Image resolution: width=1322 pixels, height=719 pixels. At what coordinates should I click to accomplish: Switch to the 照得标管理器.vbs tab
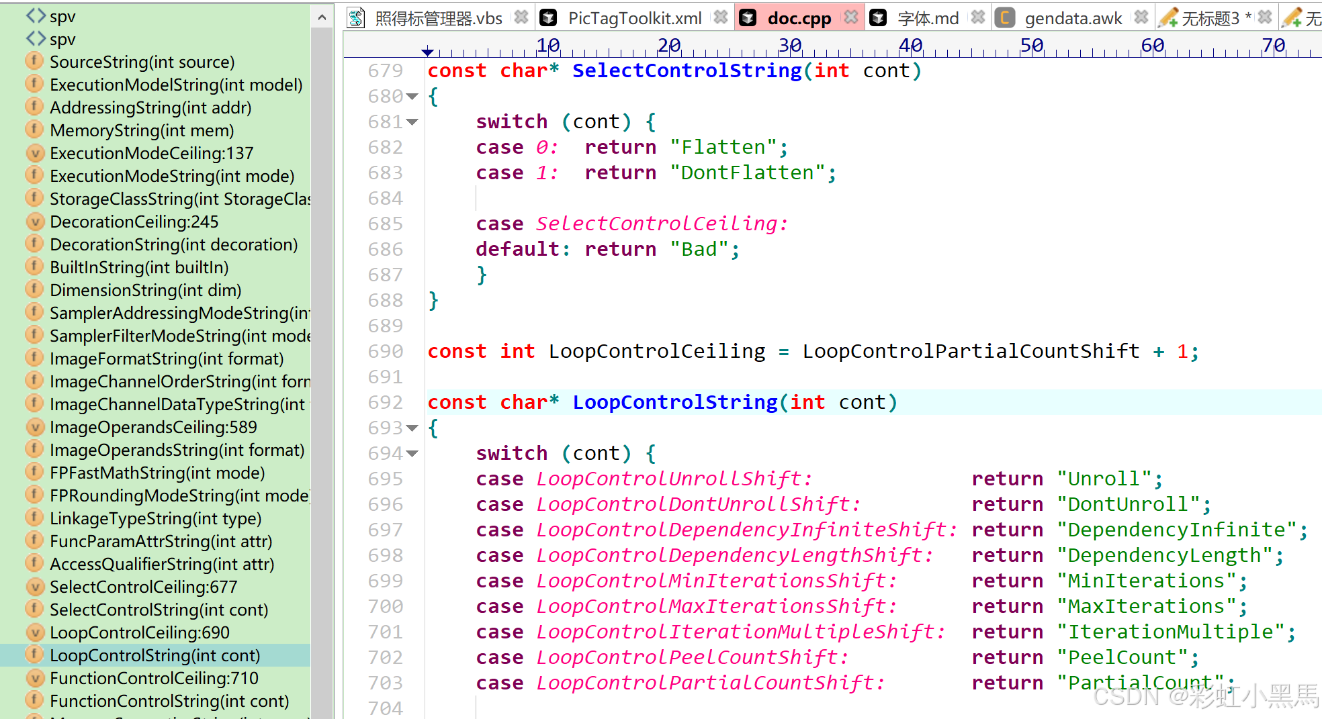point(438,18)
